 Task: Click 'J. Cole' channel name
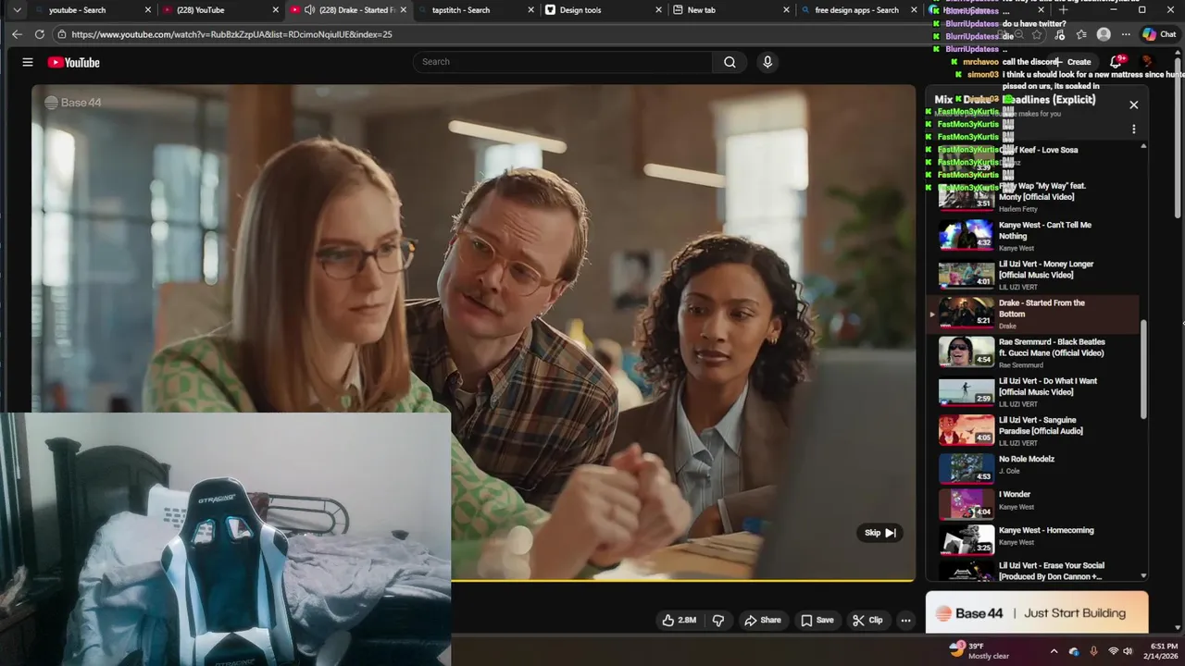[x=1008, y=472]
